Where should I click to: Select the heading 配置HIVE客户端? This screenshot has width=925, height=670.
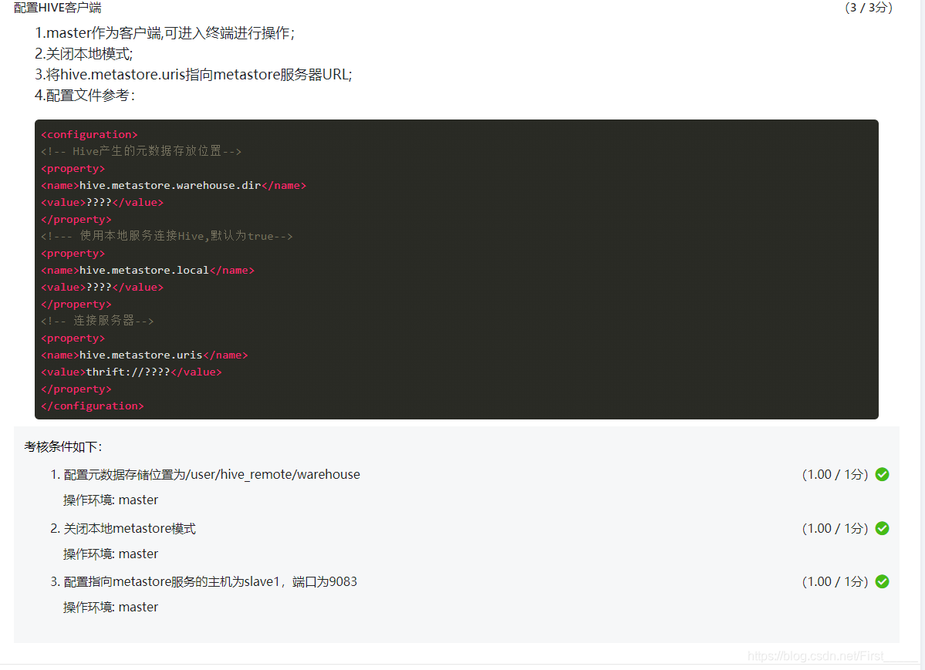58,8
